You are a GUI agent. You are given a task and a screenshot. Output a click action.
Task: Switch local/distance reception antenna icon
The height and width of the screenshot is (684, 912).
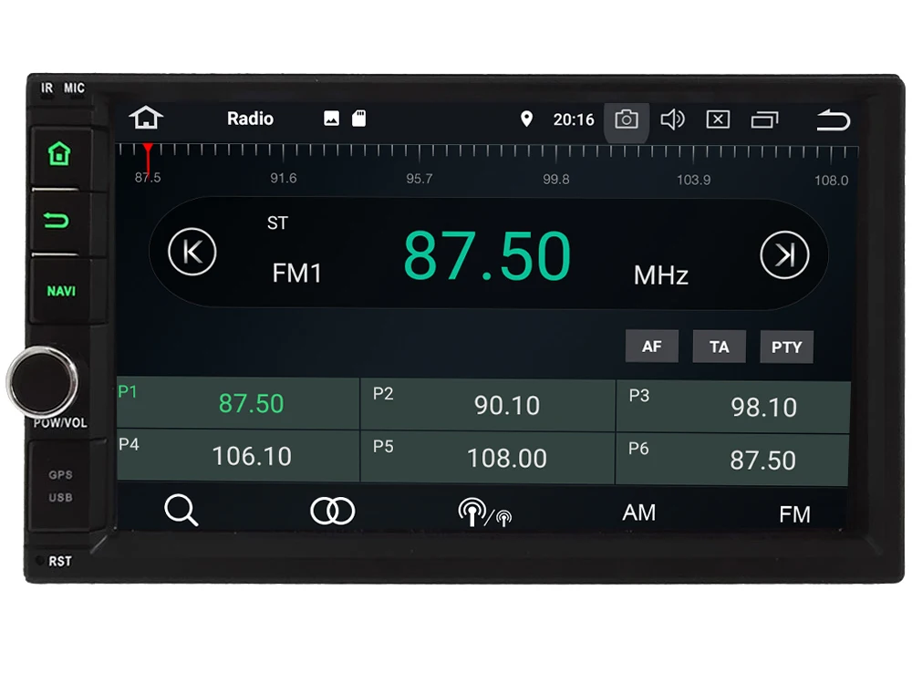click(484, 513)
